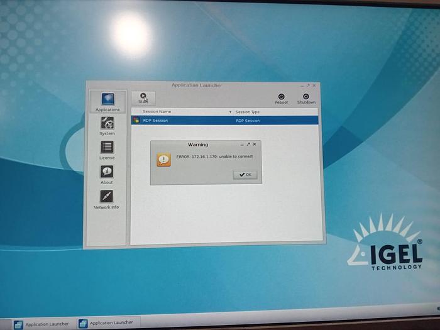440x330 pixels.
Task: Close the Application Launcher window
Action: click(314, 85)
